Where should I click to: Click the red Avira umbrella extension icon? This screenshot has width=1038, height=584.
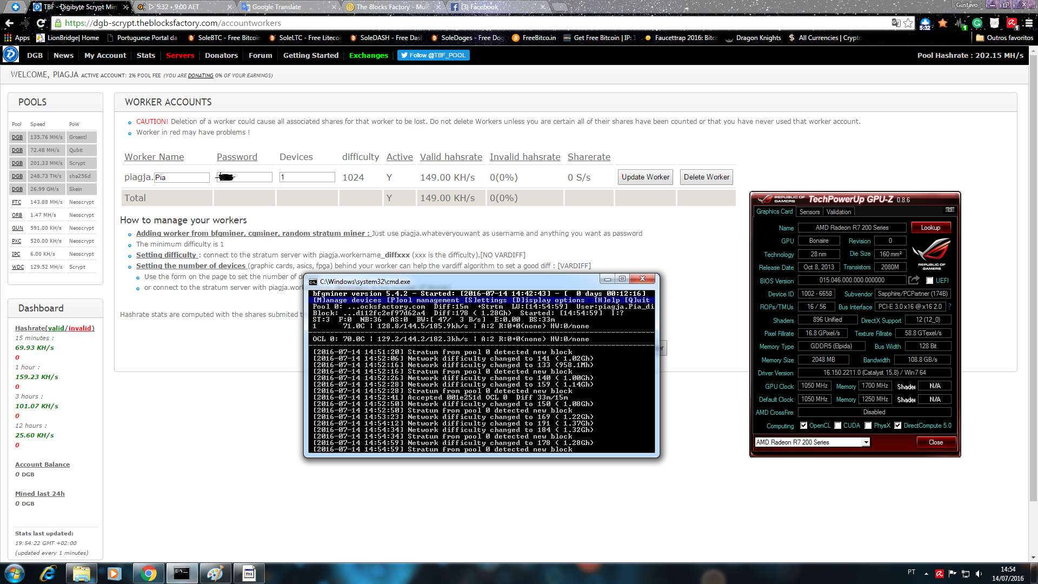point(1012,23)
